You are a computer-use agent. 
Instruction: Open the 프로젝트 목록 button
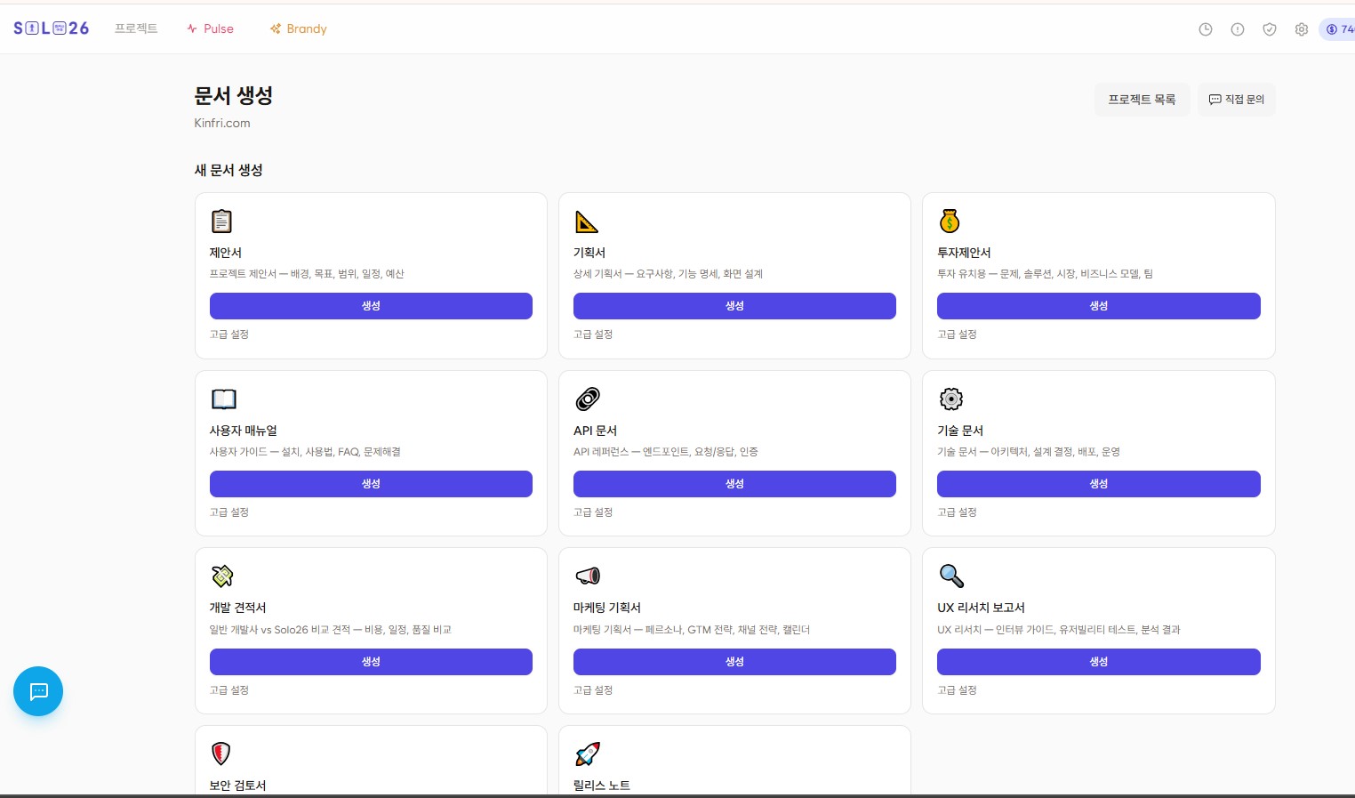1142,100
